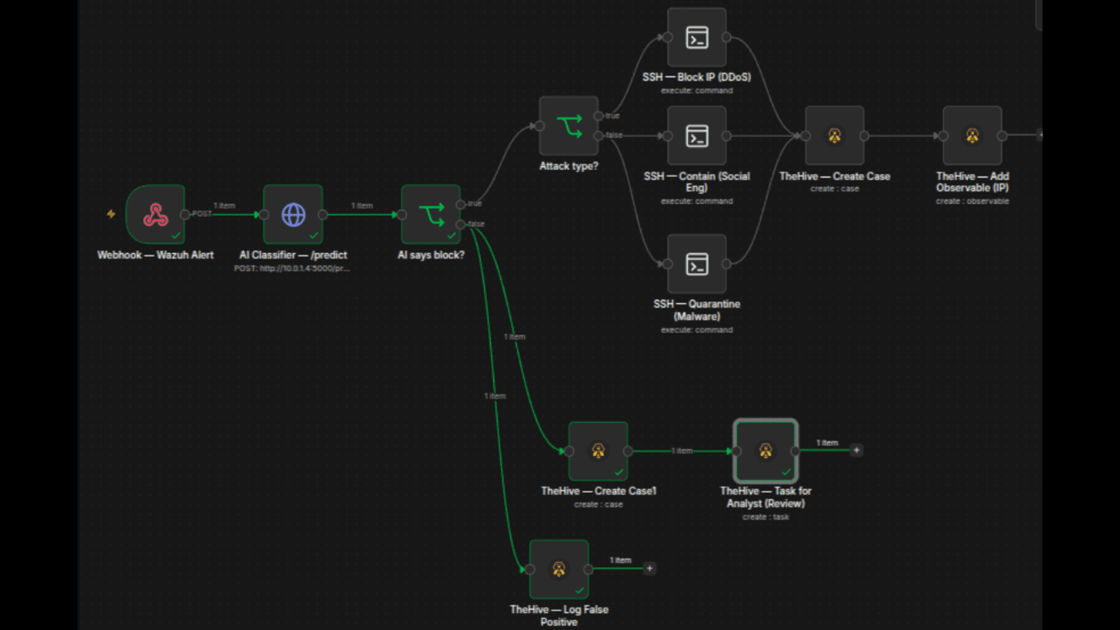1120x630 pixels.
Task: Select TheHive — Create Case1 node
Action: pos(598,451)
